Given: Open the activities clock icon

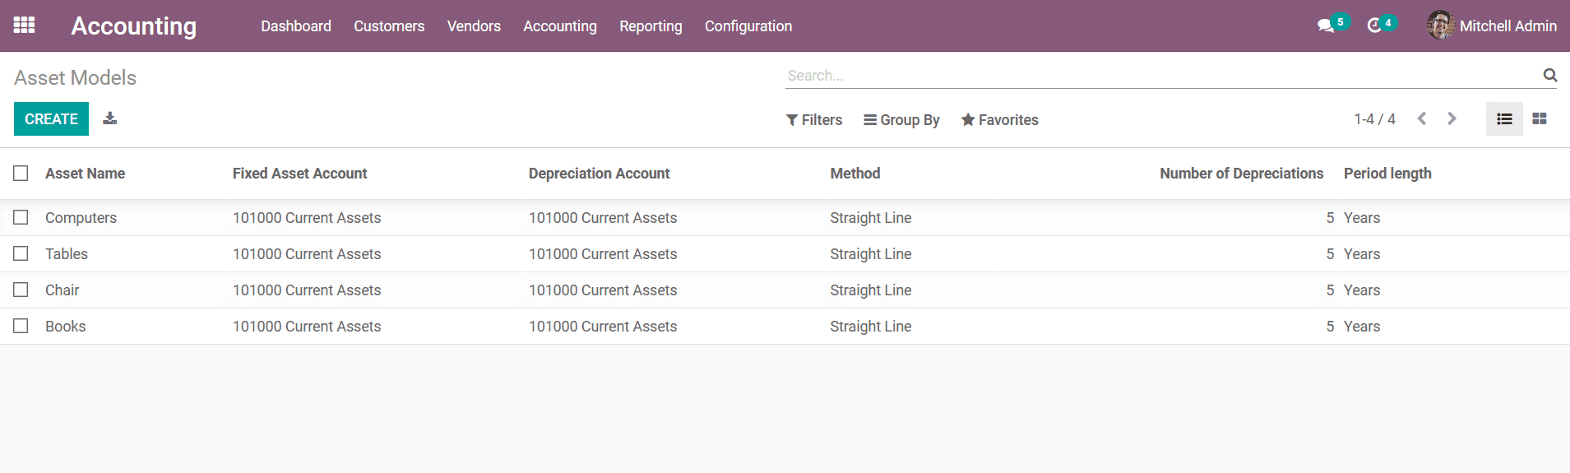Looking at the screenshot, I should [1374, 26].
